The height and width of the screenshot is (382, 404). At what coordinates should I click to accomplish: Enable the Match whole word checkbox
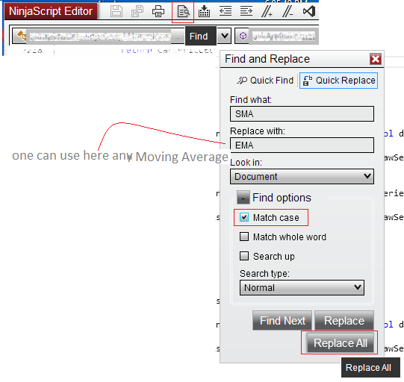pyautogui.click(x=243, y=237)
